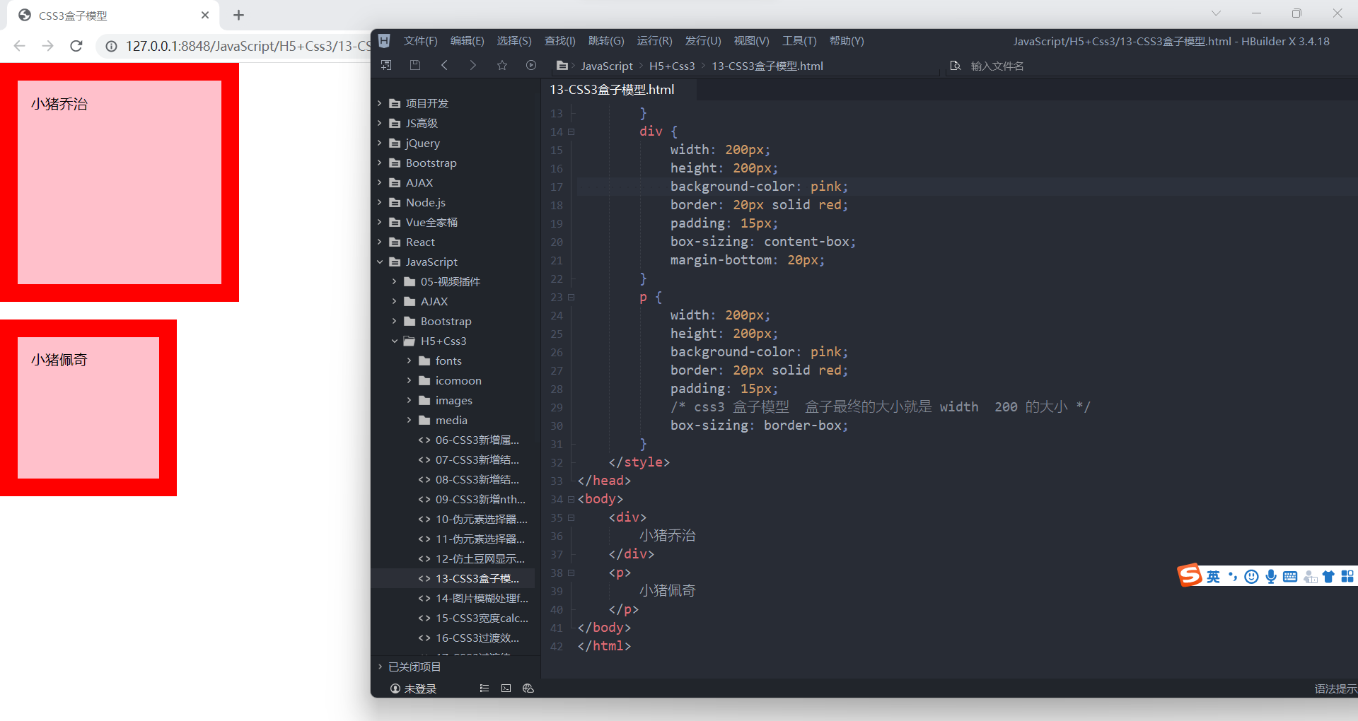Click the web/cloud publish icon at bottom

[x=528, y=688]
